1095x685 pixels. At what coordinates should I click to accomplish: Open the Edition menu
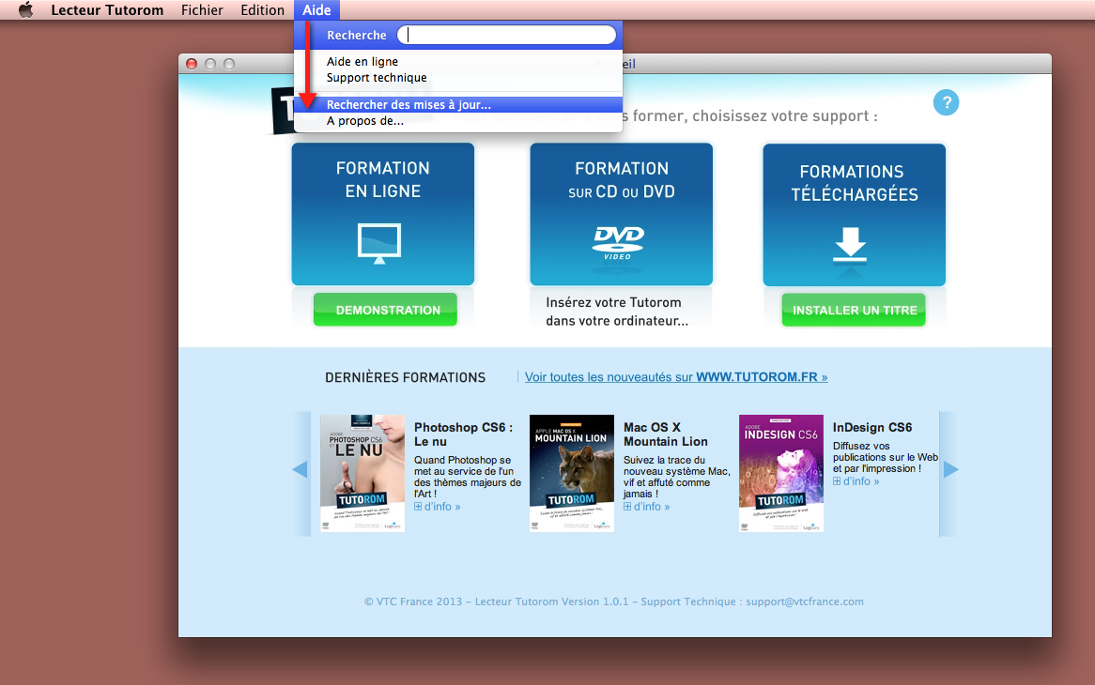(263, 9)
